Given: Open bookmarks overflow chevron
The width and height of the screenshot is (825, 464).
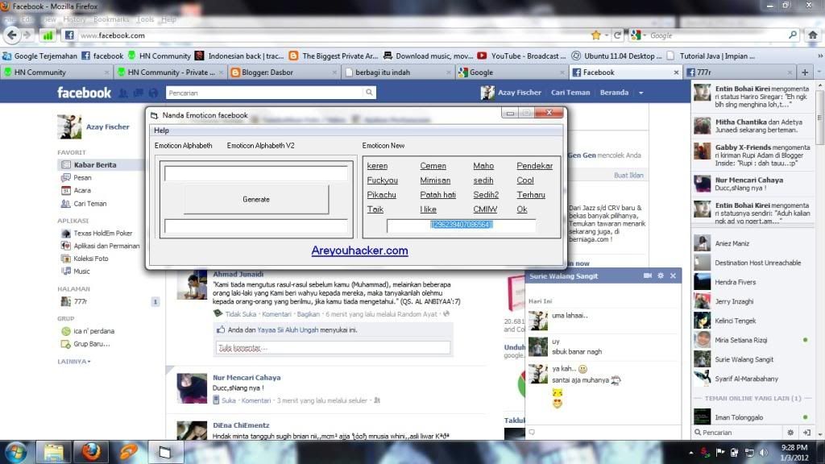Looking at the screenshot, I should [x=819, y=56].
